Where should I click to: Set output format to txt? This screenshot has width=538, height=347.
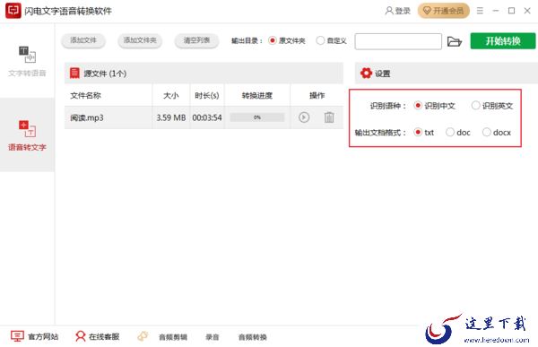(424, 133)
